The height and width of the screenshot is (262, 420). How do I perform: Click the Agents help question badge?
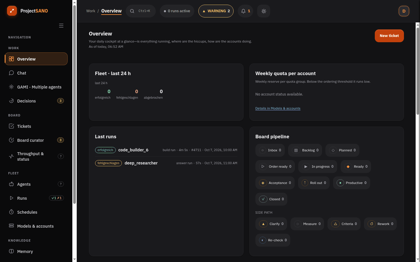tap(61, 184)
